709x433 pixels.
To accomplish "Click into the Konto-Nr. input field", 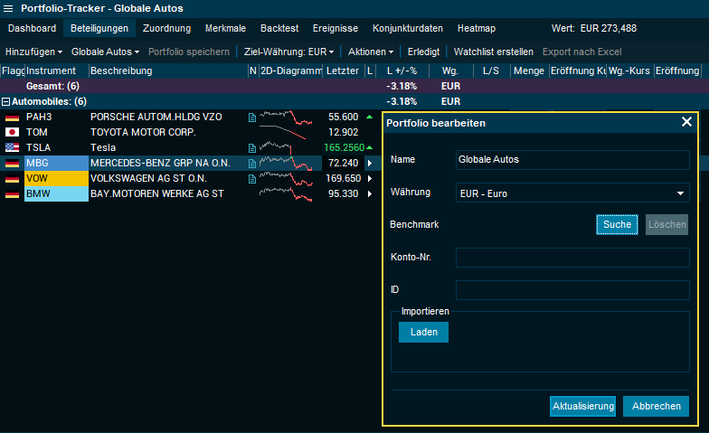I will (572, 258).
